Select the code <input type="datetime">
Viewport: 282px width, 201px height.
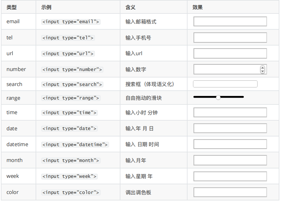75,145
